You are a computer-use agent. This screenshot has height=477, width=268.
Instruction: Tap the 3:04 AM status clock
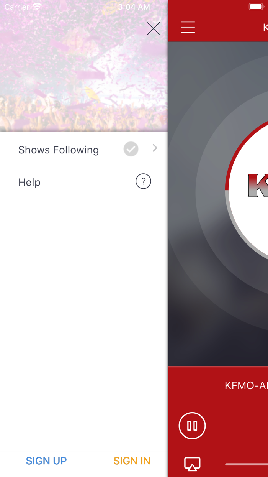[134, 7]
